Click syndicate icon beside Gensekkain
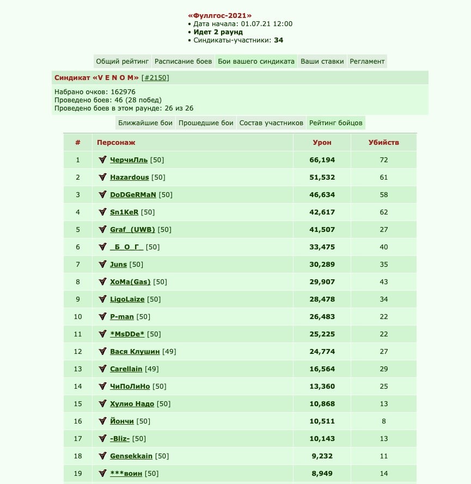 click(102, 456)
